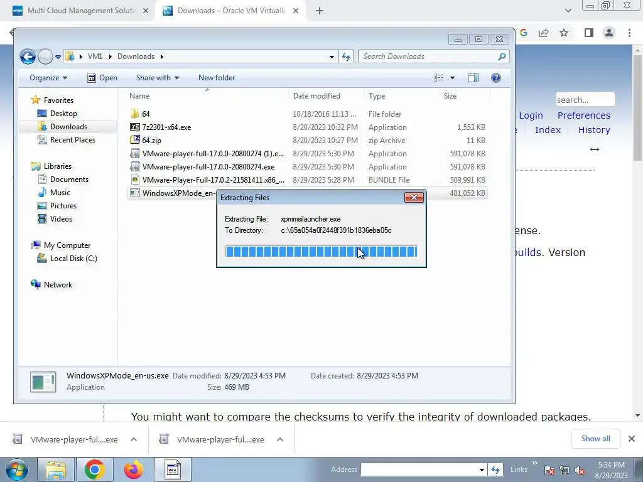
Task: Click the change view icon
Action: (439, 78)
